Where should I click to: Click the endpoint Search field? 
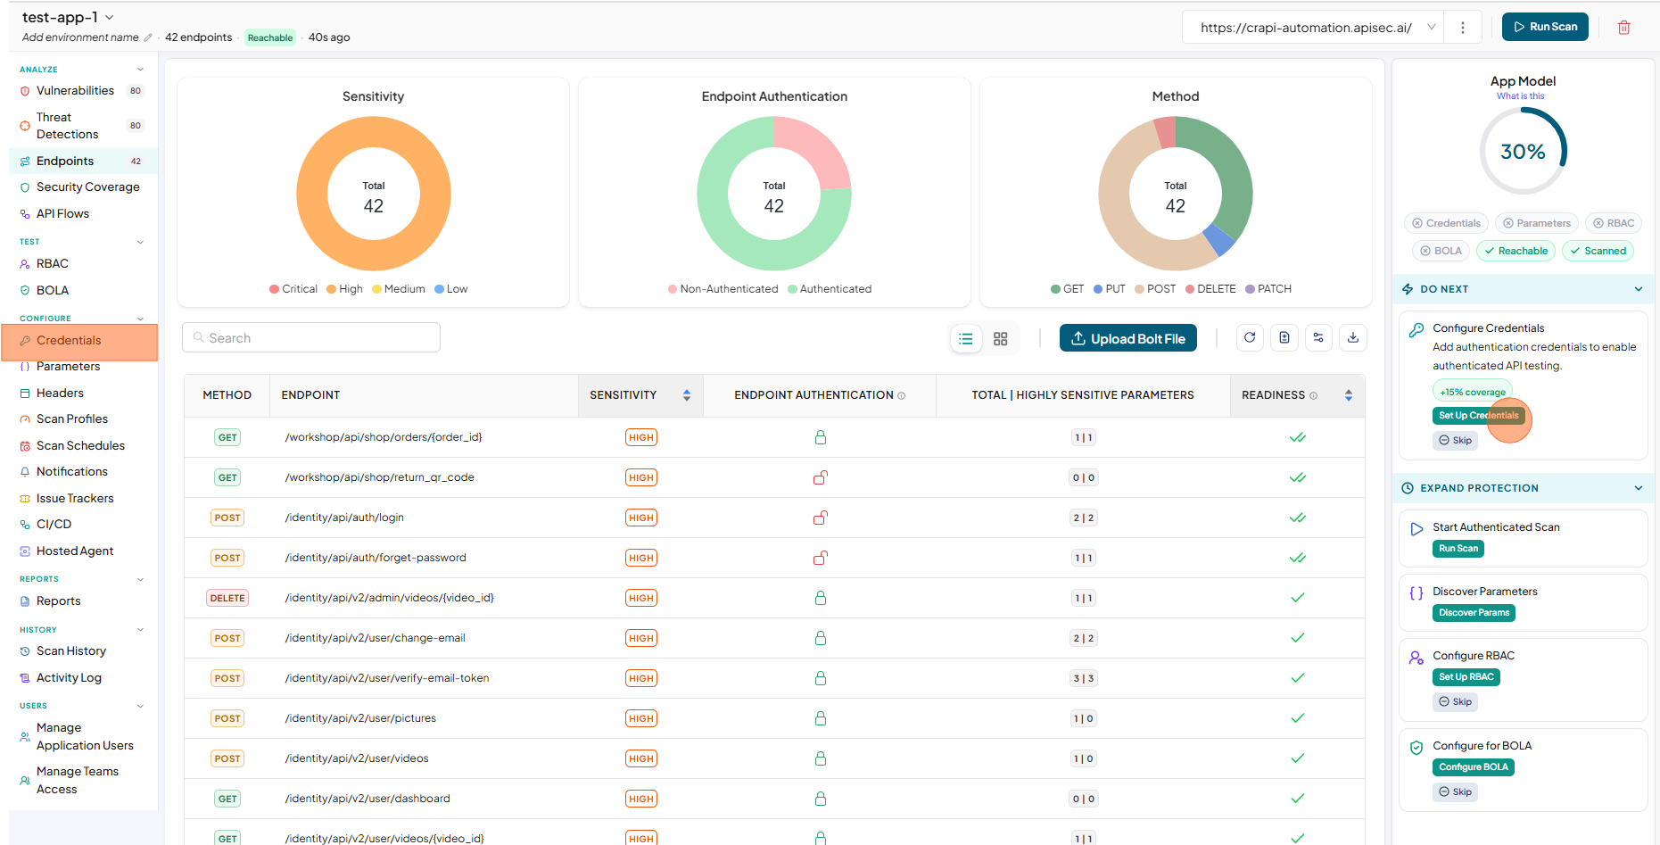pyautogui.click(x=311, y=338)
